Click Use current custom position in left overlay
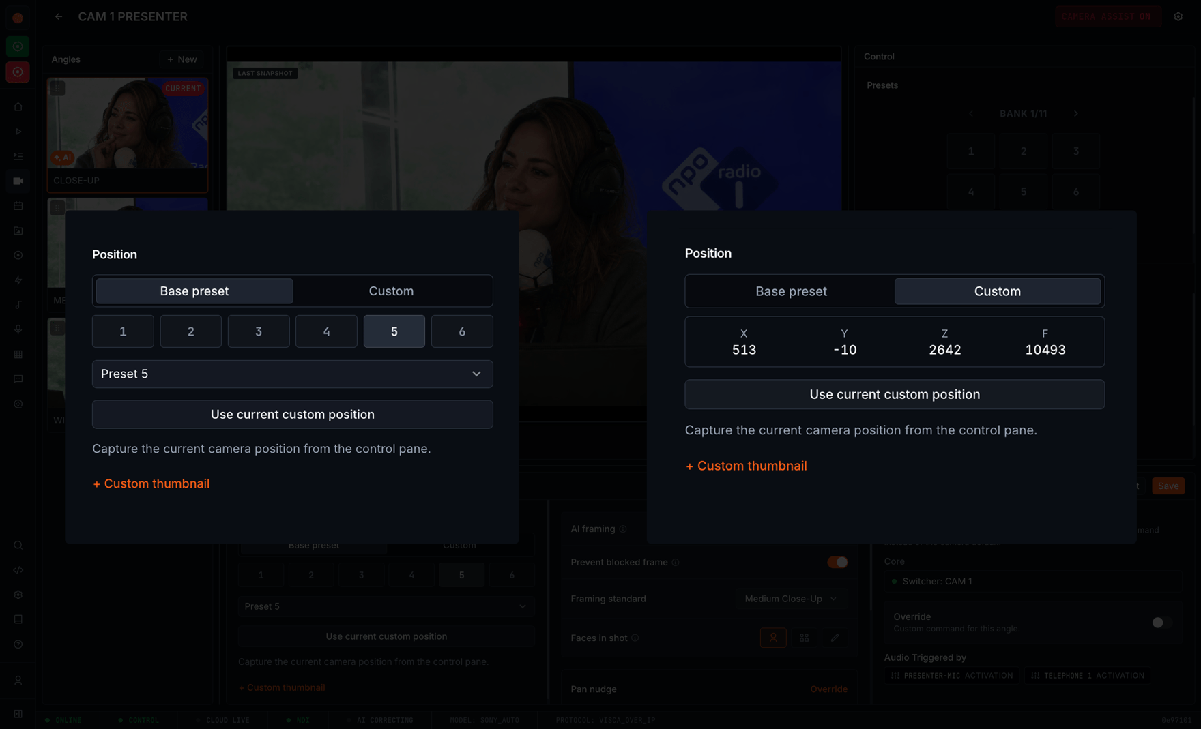1201x729 pixels. tap(292, 415)
